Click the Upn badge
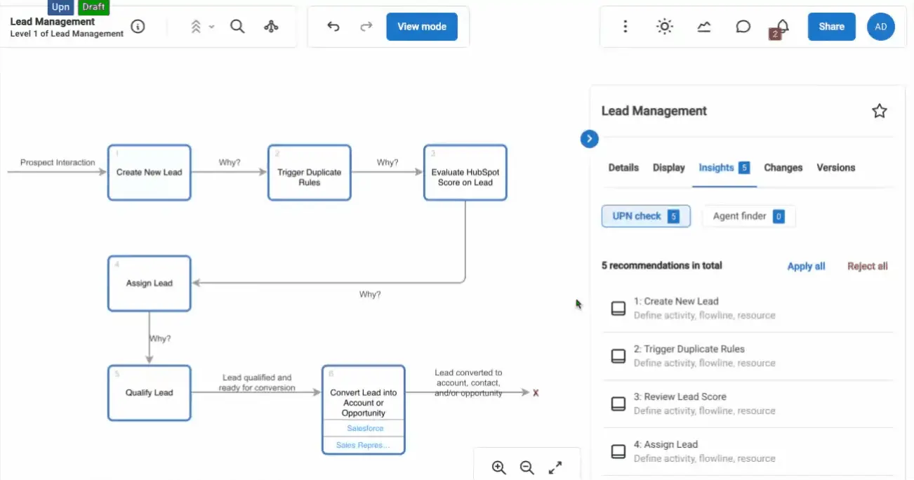The width and height of the screenshot is (914, 480). 61,7
